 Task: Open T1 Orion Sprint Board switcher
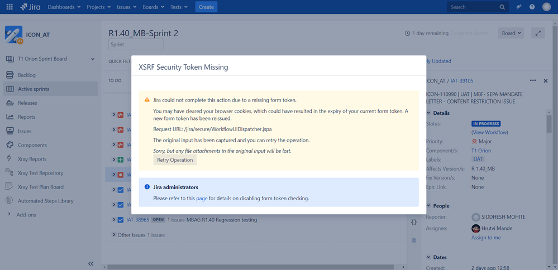[50, 59]
